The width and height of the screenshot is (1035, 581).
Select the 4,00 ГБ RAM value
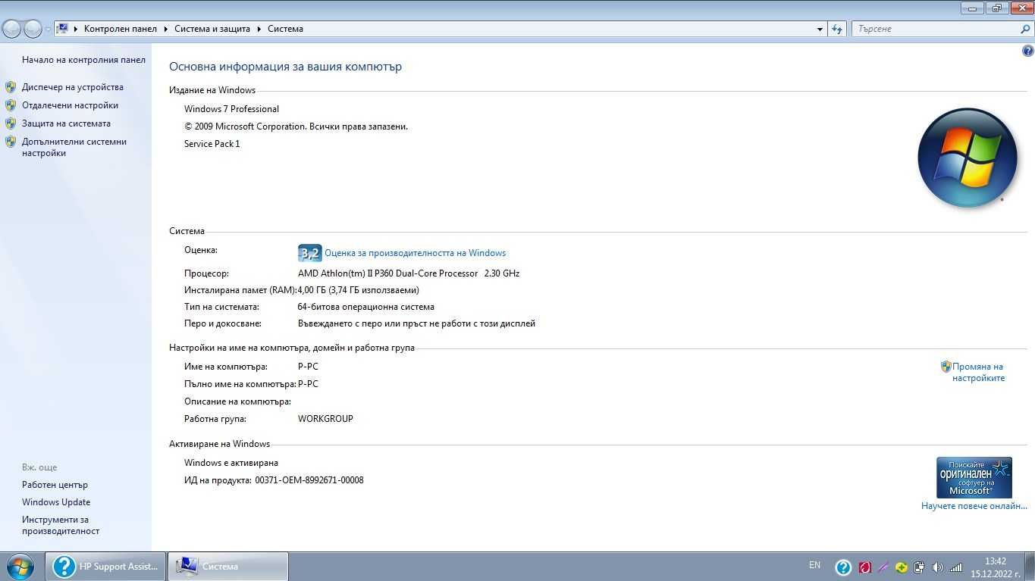[x=358, y=290]
